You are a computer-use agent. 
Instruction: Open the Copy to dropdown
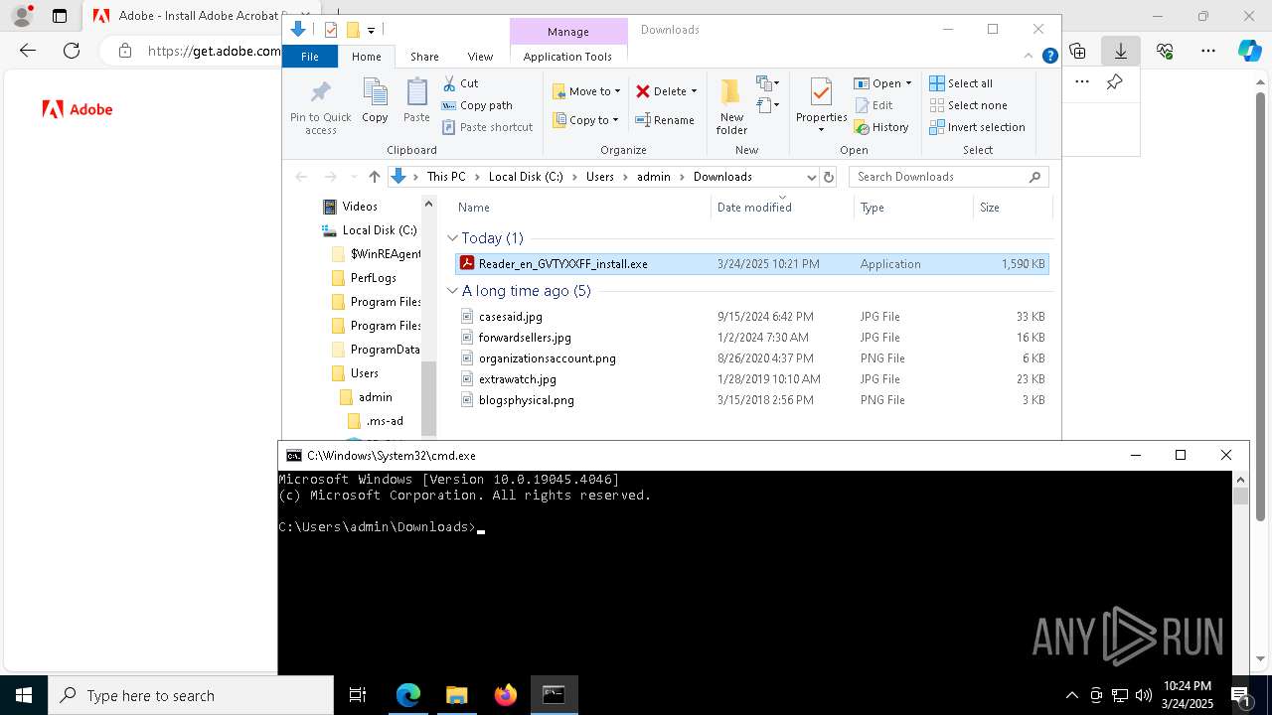pos(585,120)
